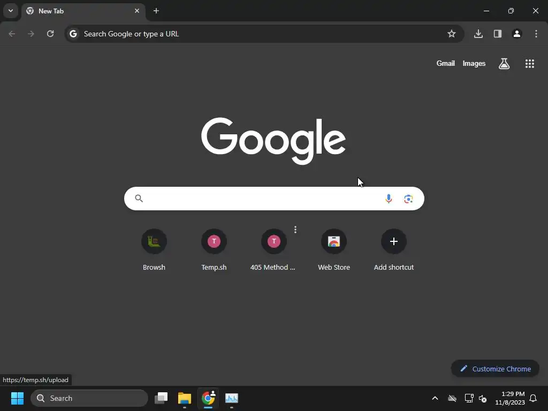Open Task View from the taskbar
This screenshot has width=548, height=411.
pyautogui.click(x=161, y=398)
